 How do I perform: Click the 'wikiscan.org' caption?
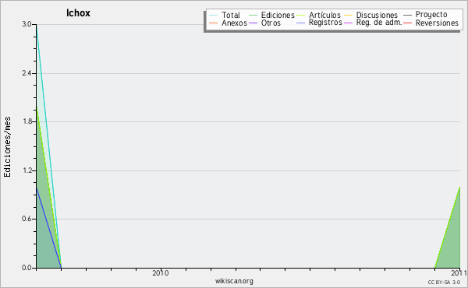coord(234,281)
